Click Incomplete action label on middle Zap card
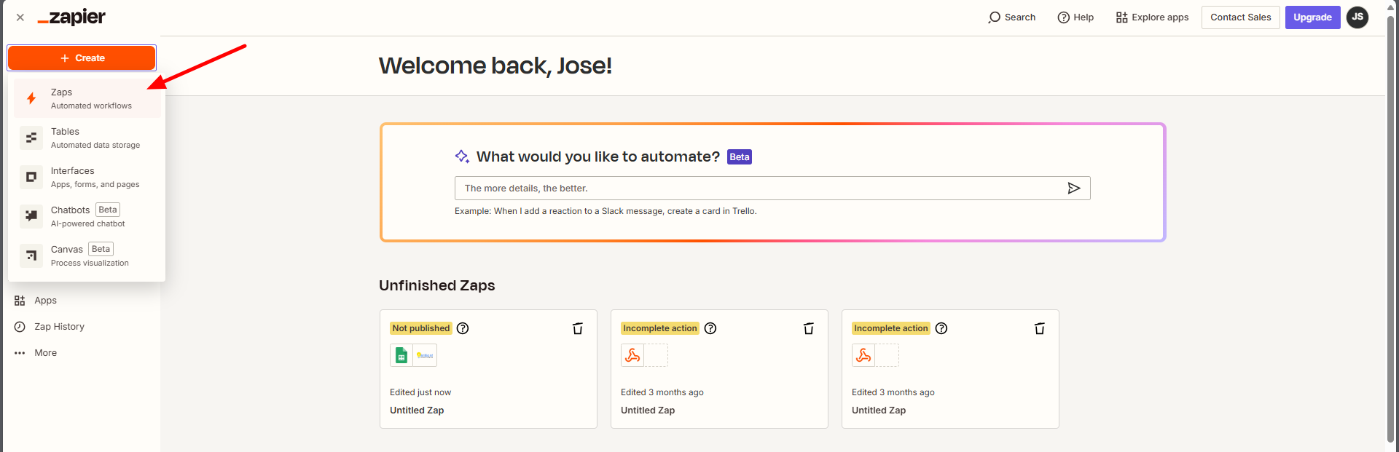The height and width of the screenshot is (452, 1399). [660, 328]
